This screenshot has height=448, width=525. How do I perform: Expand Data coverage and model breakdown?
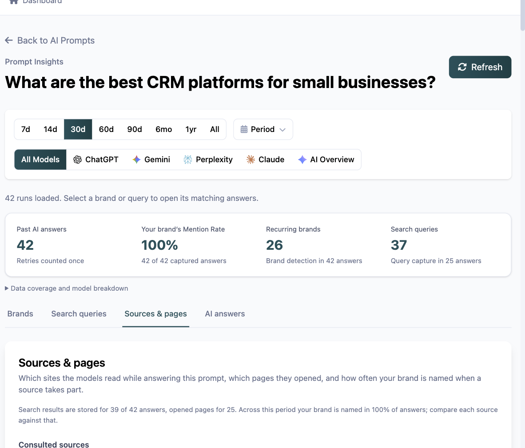pyautogui.click(x=66, y=288)
